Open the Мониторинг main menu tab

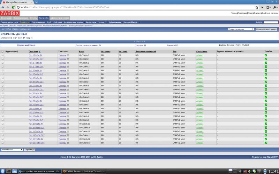(6, 18)
